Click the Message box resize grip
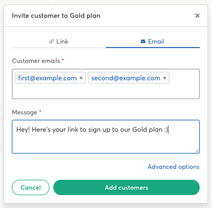The image size is (212, 208). pos(197,151)
